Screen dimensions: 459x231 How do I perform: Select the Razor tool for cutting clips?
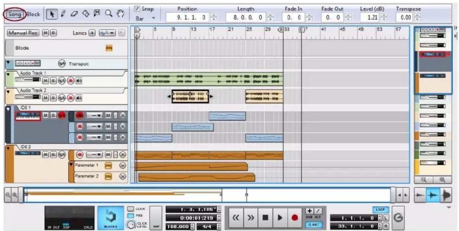tap(86, 13)
